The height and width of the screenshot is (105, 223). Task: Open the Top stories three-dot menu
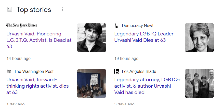pyautogui.click(x=62, y=9)
